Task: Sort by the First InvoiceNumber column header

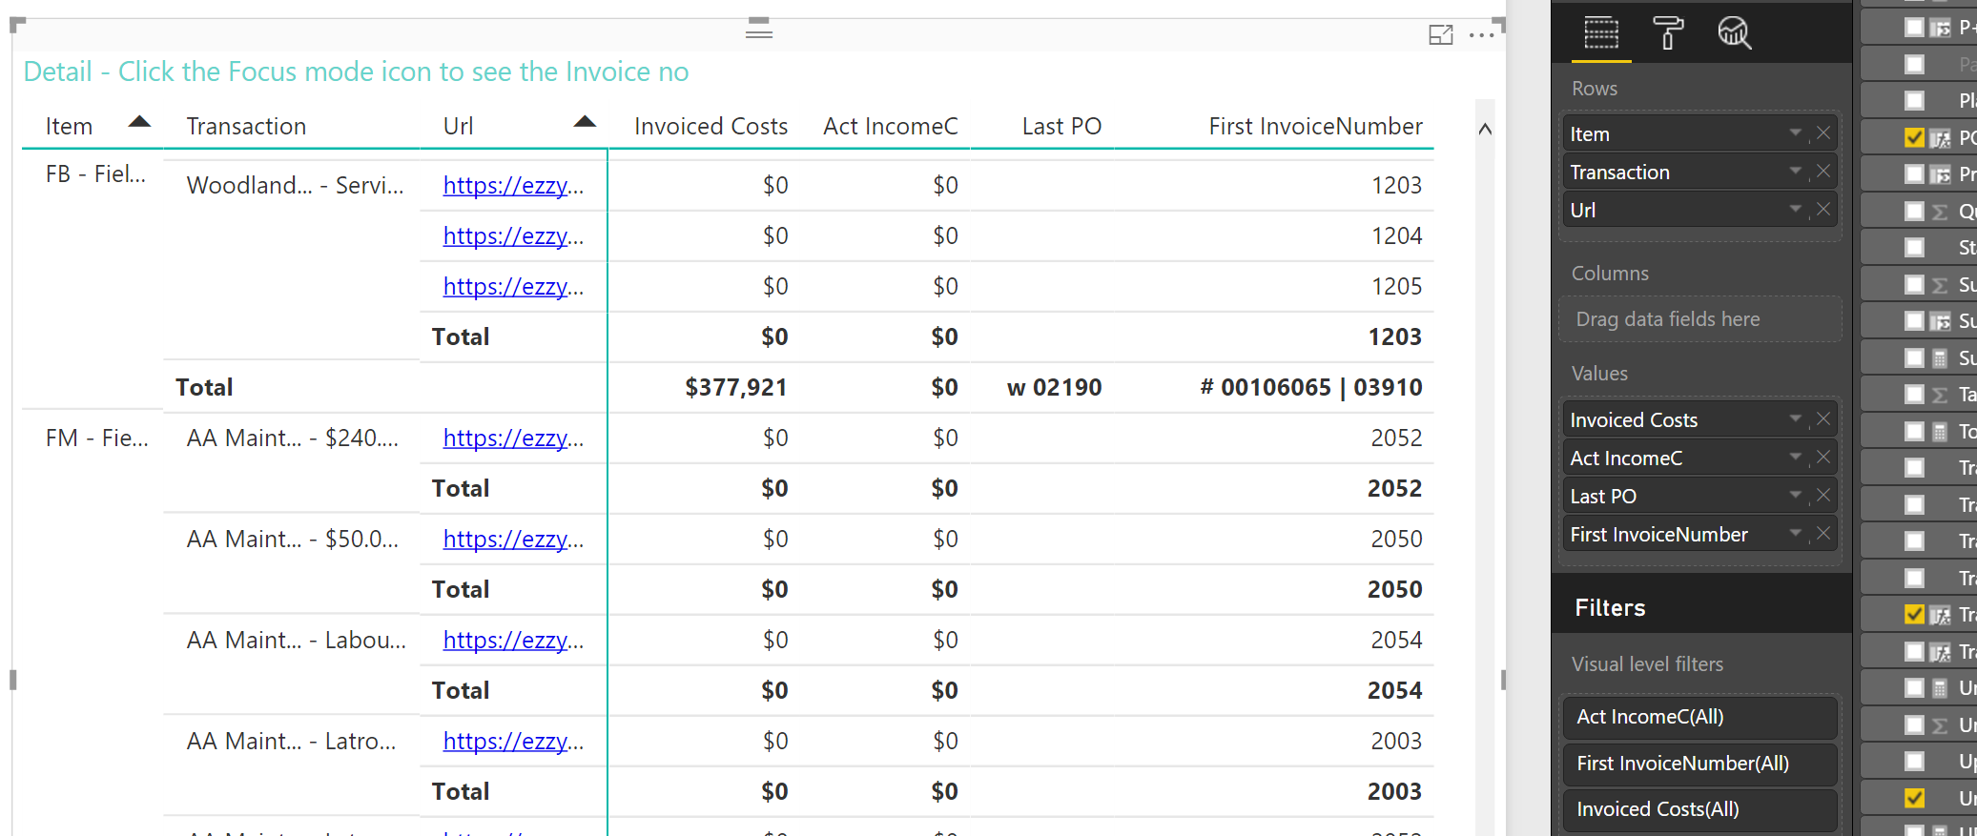Action: tap(1315, 126)
